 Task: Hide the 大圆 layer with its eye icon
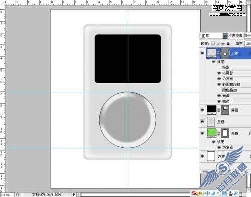(202, 53)
